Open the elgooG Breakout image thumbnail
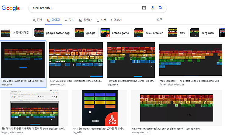This screenshot has height=135, width=225. tap(131, 60)
